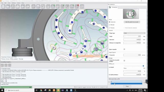This screenshot has width=164, height=92.
Task: Click the green progress bar at bottom
Action: coord(16,87)
